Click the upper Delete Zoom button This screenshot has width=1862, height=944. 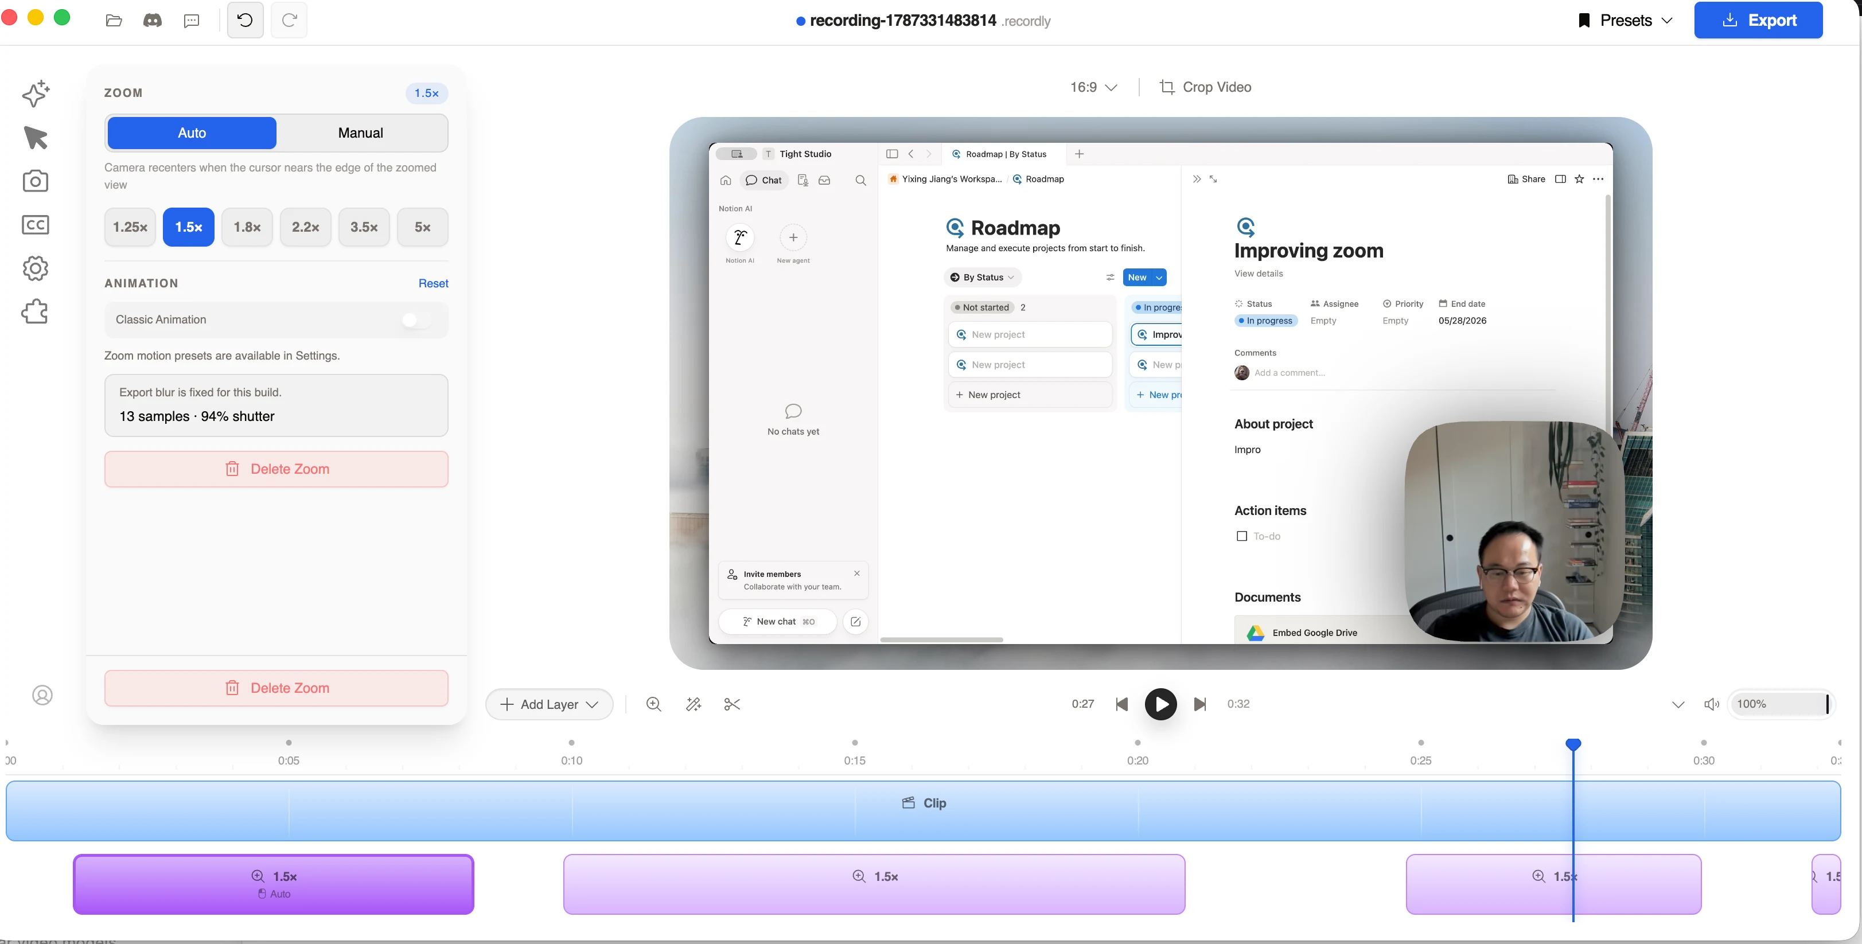[x=276, y=469]
